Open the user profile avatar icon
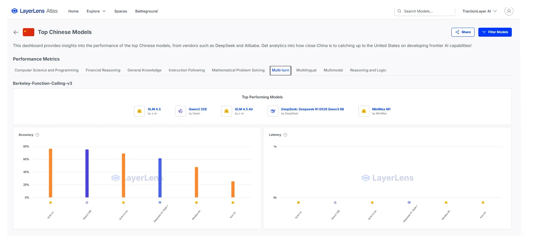This screenshot has width=533, height=248. (x=509, y=11)
